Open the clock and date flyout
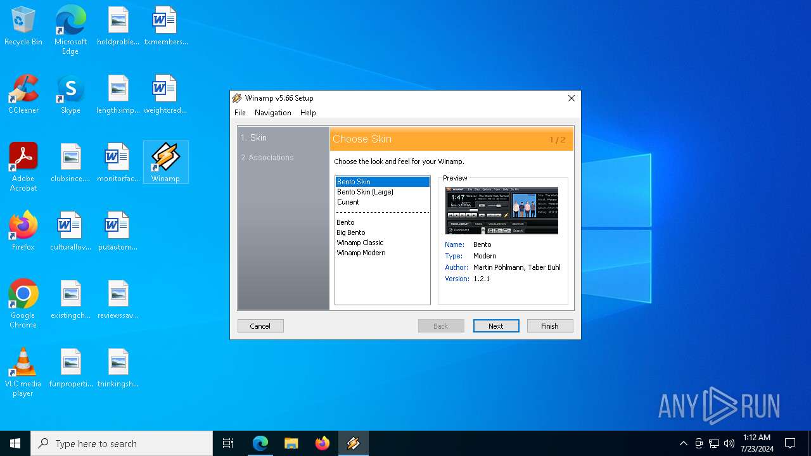 757,443
